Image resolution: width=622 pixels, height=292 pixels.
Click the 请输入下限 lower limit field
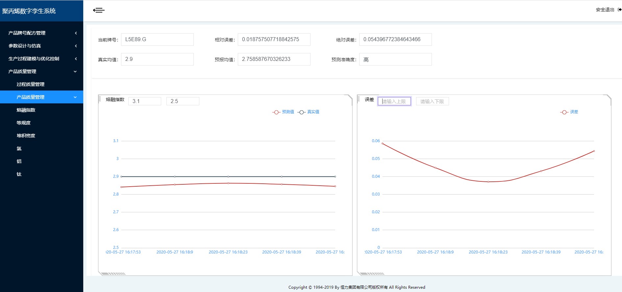(432, 101)
